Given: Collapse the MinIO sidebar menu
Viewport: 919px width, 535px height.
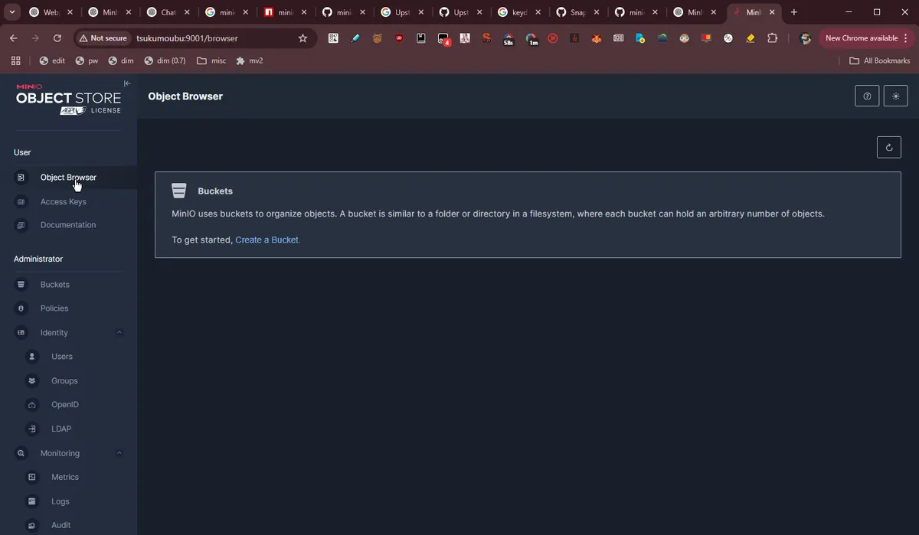Looking at the screenshot, I should pos(127,83).
